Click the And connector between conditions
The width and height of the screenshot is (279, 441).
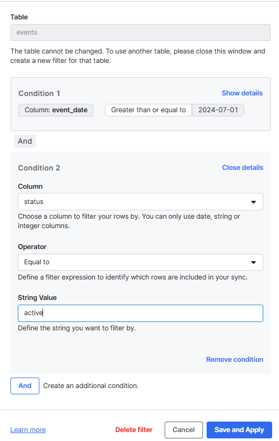(25, 141)
